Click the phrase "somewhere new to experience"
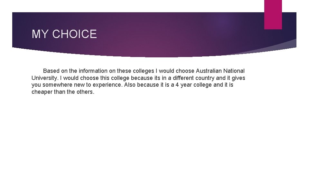The image size is (309, 174). pos(82,85)
